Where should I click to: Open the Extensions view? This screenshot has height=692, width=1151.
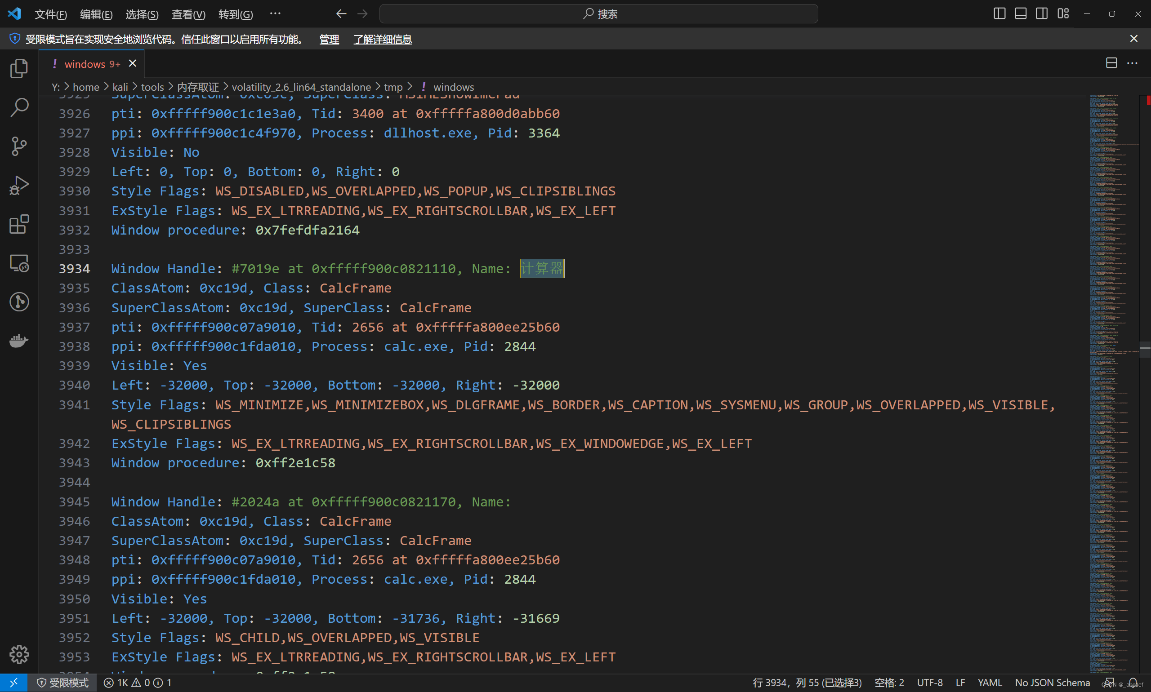pos(19,224)
